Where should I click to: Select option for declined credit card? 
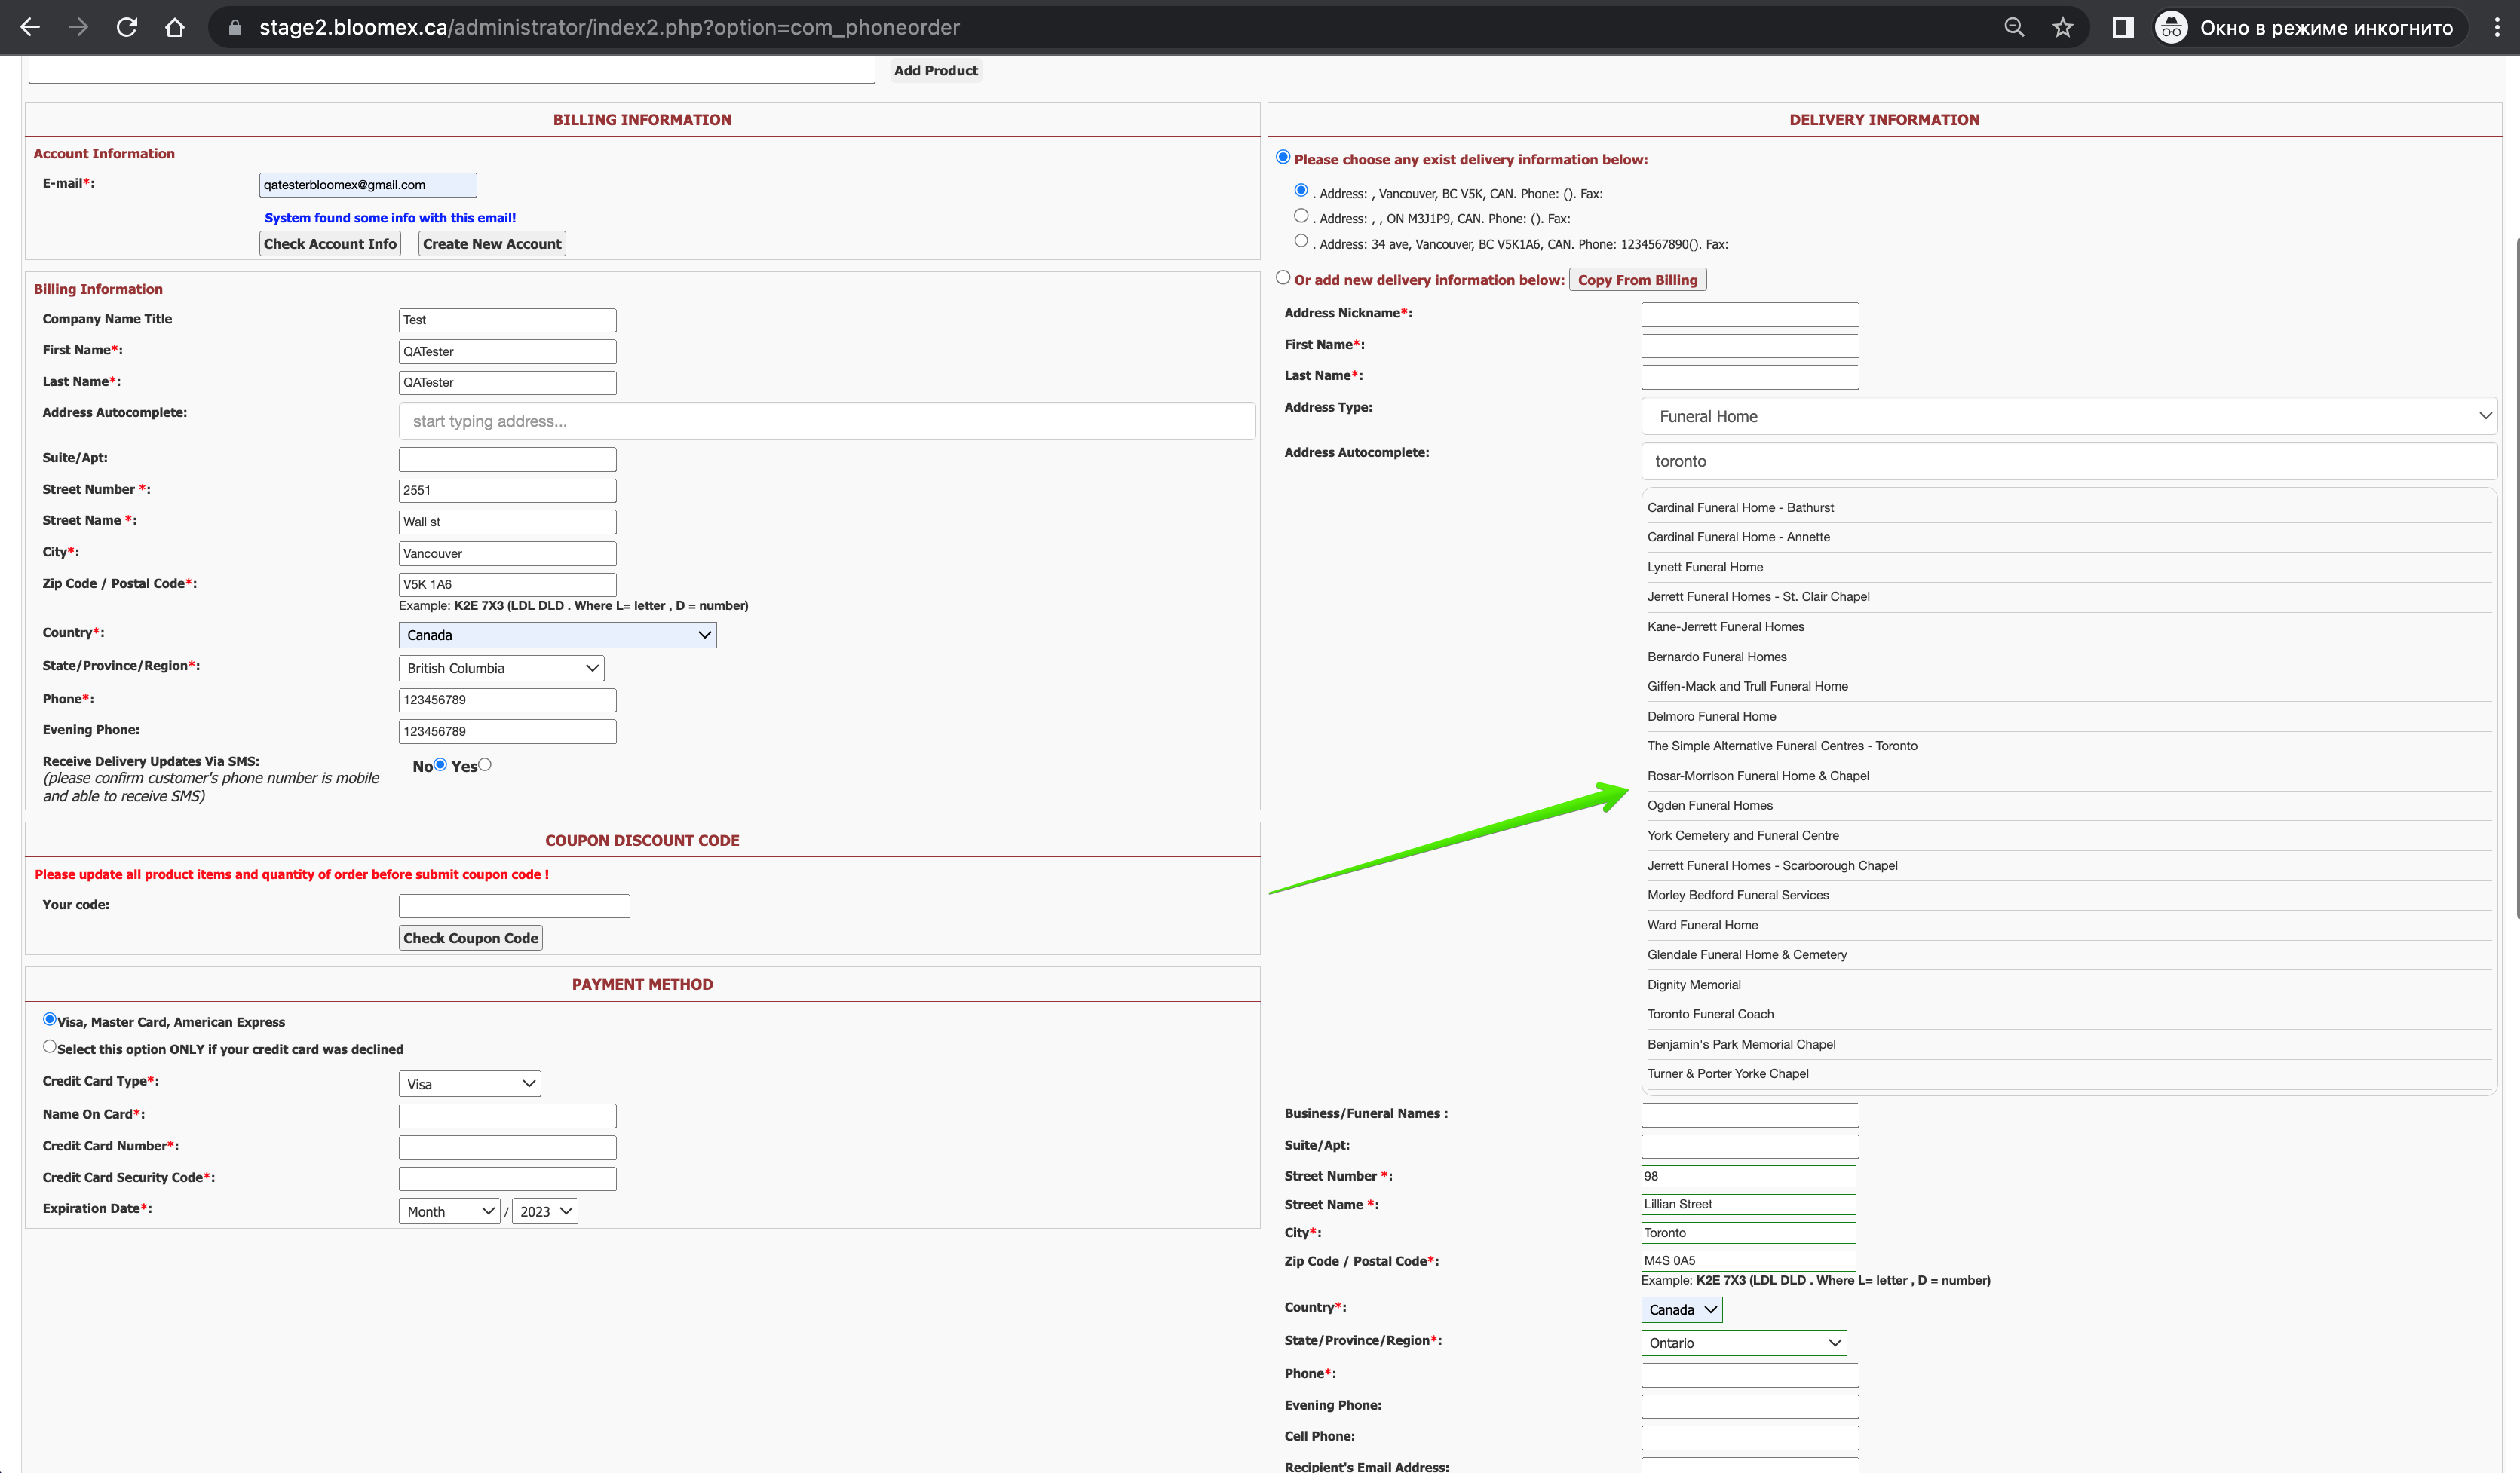coord(49,1046)
